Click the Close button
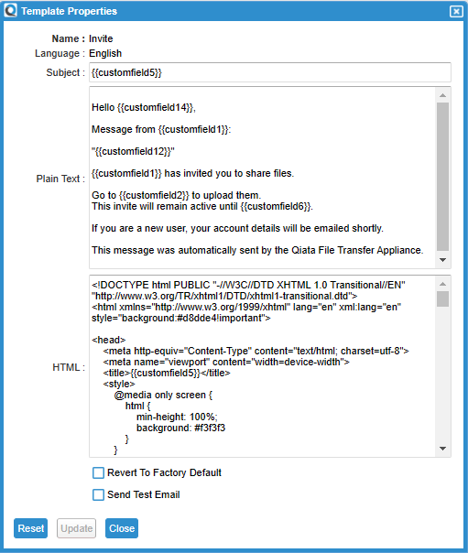The width and height of the screenshot is (468, 553). (x=122, y=528)
